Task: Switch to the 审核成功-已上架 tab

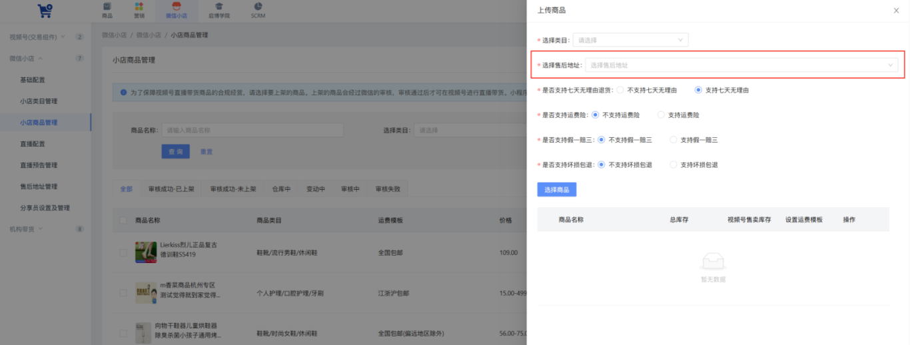Action: click(171, 189)
